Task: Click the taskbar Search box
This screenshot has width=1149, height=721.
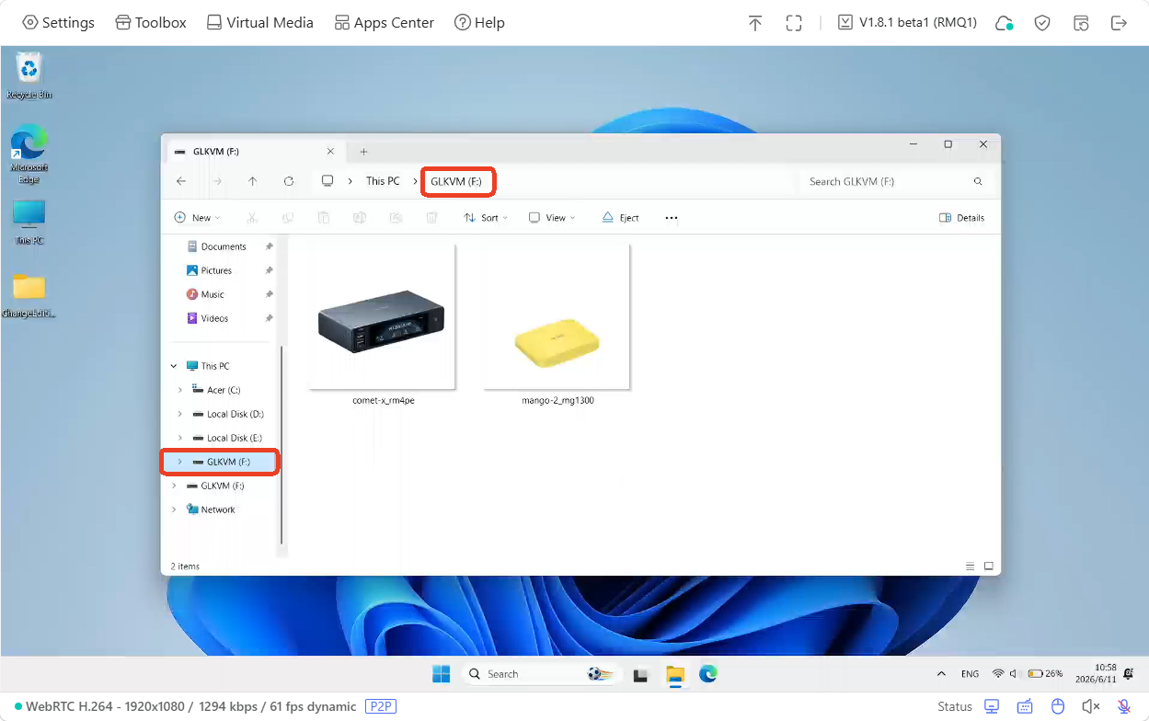Action: 543,674
